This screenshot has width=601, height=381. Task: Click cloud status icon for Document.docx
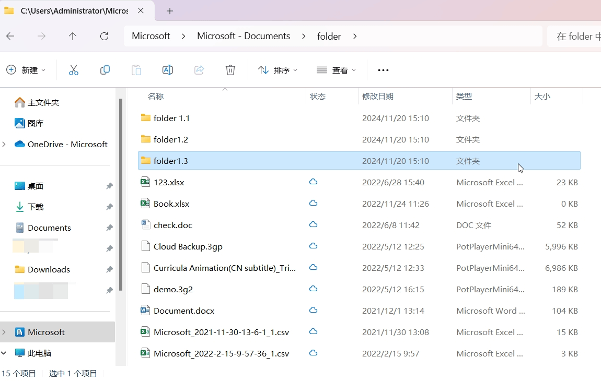point(313,310)
